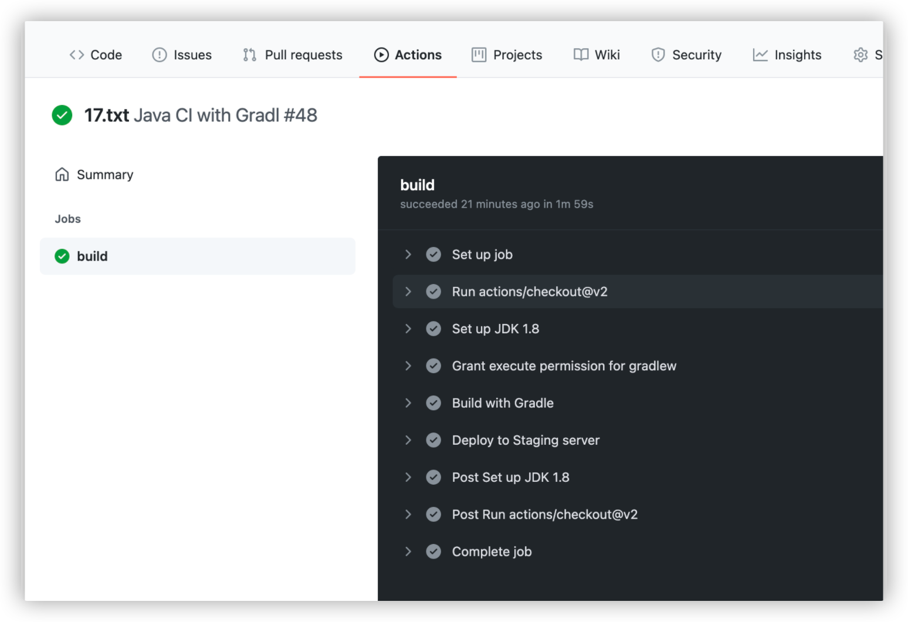View the Insights tab
This screenshot has height=622, width=908.
coord(787,55)
